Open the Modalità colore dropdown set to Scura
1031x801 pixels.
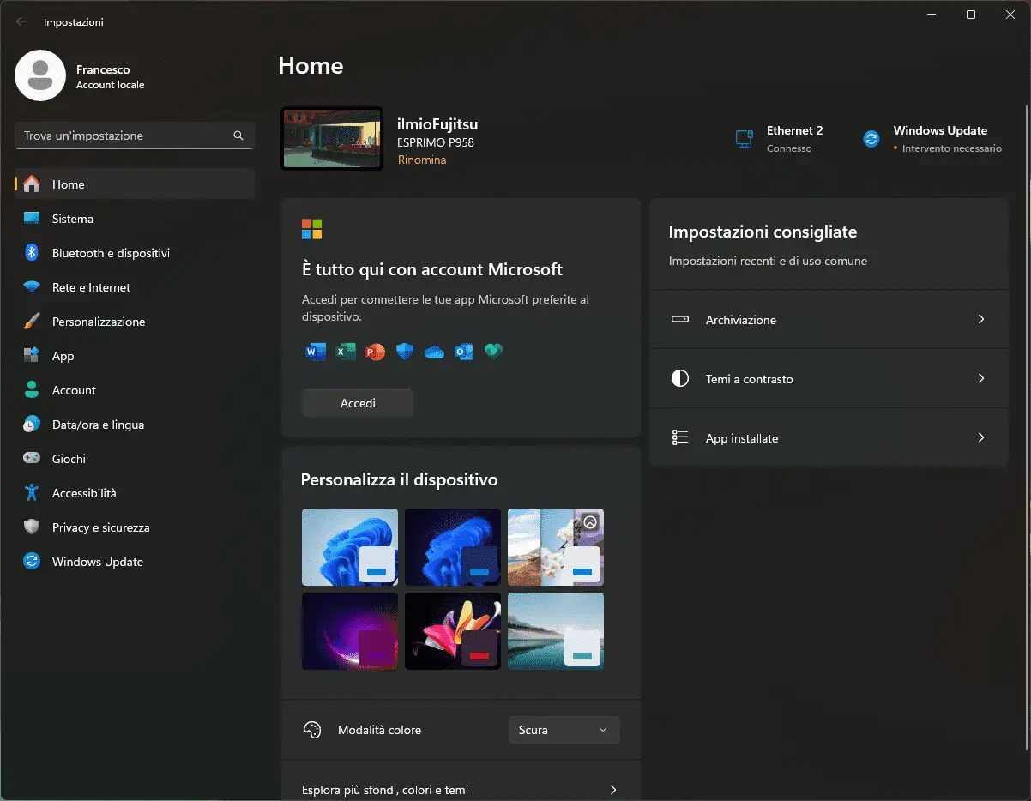click(564, 729)
